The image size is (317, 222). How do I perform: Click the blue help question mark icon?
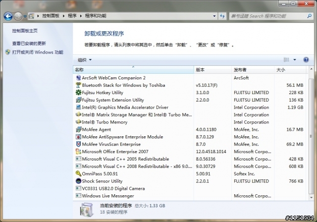(x=306, y=59)
